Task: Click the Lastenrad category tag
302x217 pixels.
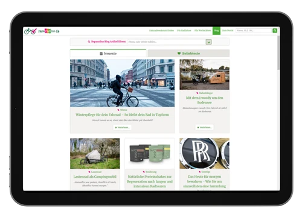Action: [95, 172]
